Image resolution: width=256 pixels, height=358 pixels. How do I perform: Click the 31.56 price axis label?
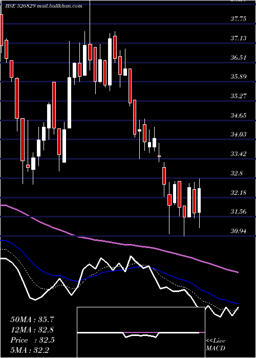coord(239,212)
